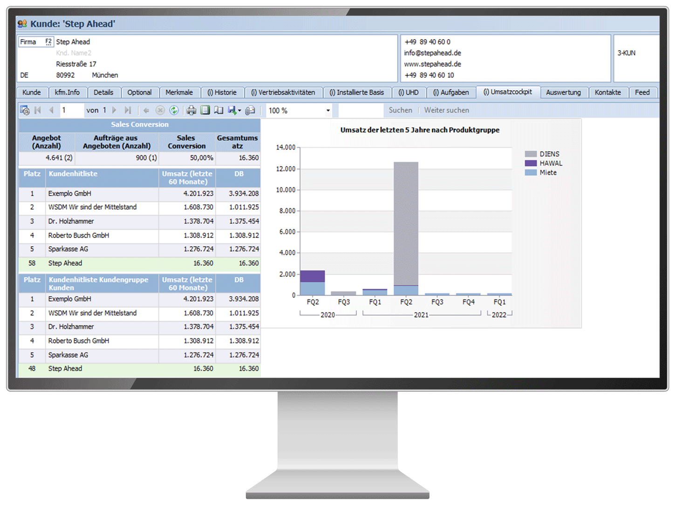Select the Auswertung tab
675x508 pixels.
click(x=563, y=93)
